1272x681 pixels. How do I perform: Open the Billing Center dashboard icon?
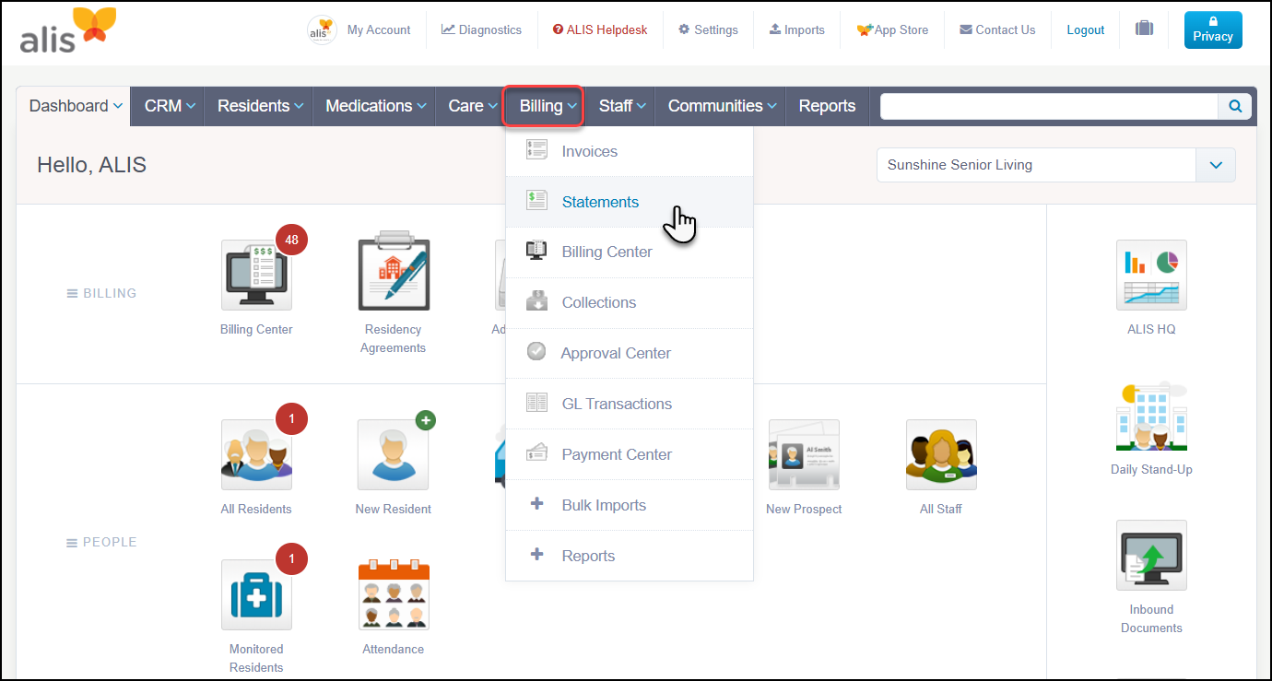pyautogui.click(x=256, y=275)
